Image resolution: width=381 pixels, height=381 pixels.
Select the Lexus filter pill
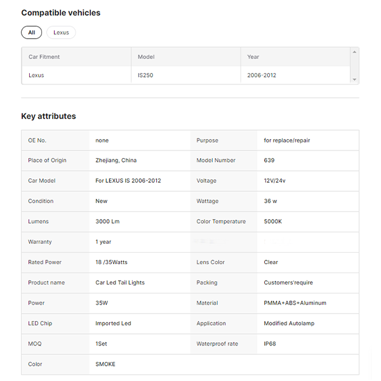[x=61, y=32]
